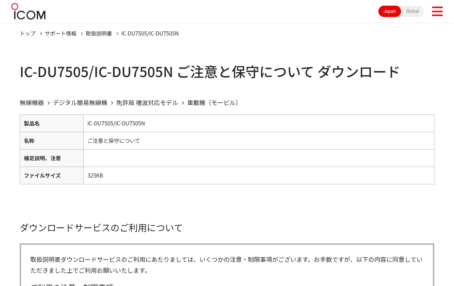Open 車載機（モービル） category link
The height and width of the screenshot is (286, 454).
coord(214,103)
